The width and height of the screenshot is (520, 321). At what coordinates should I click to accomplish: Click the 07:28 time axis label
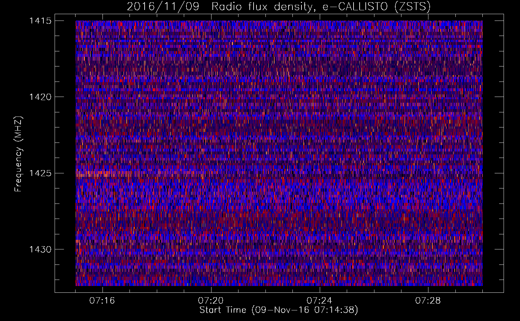pos(428,301)
